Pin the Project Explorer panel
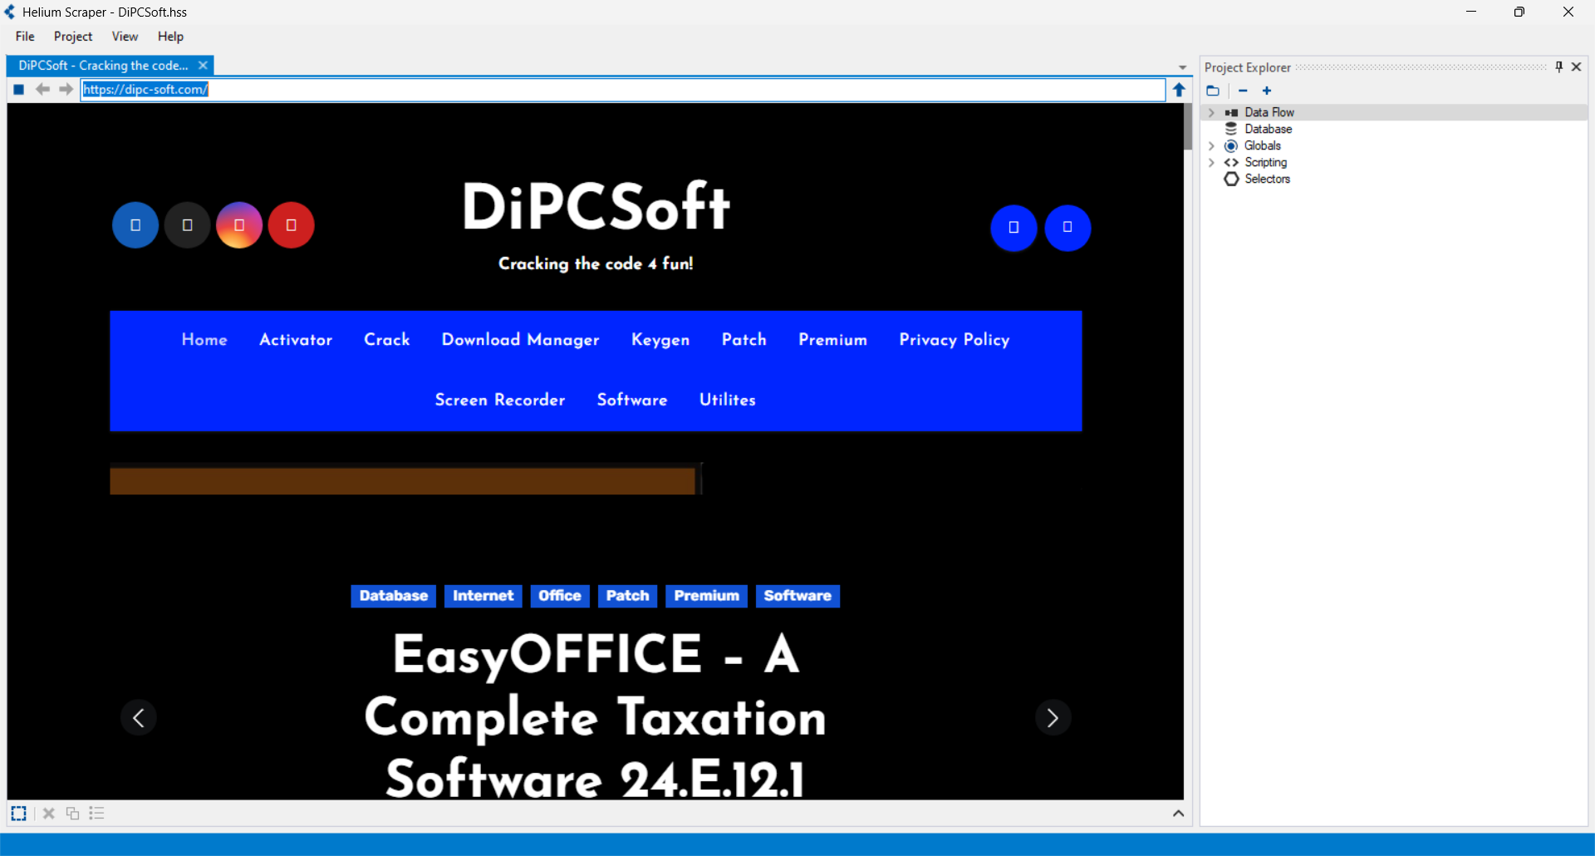1595x856 pixels. [x=1558, y=66]
